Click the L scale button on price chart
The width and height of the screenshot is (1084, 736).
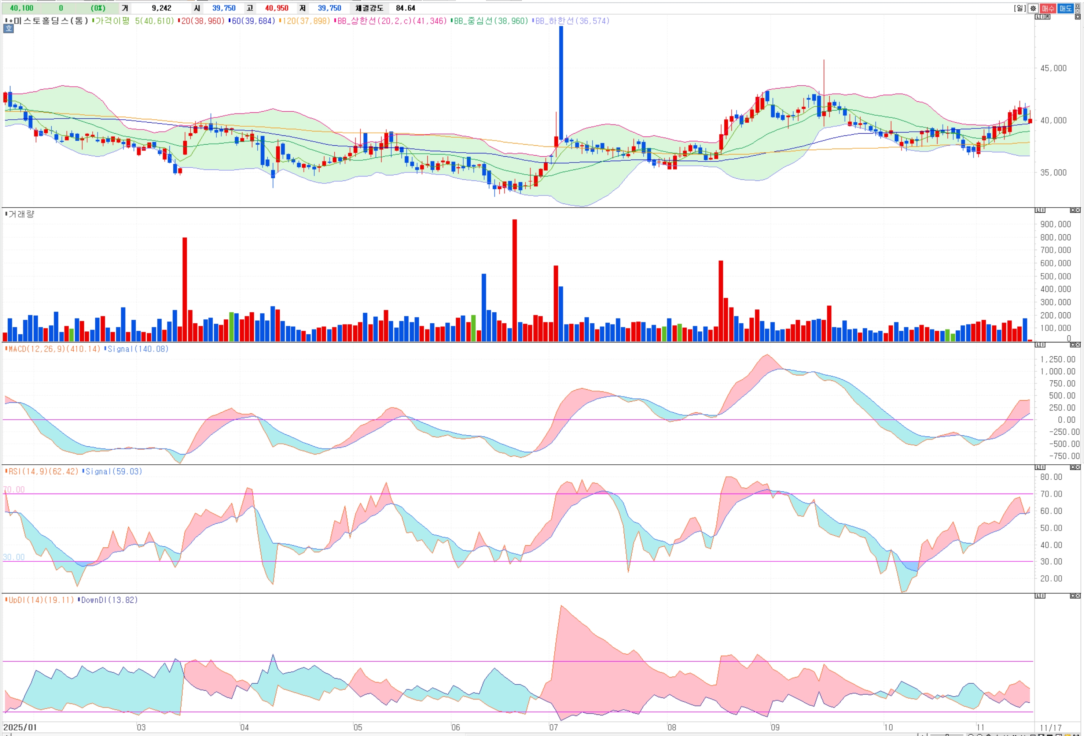[1037, 17]
